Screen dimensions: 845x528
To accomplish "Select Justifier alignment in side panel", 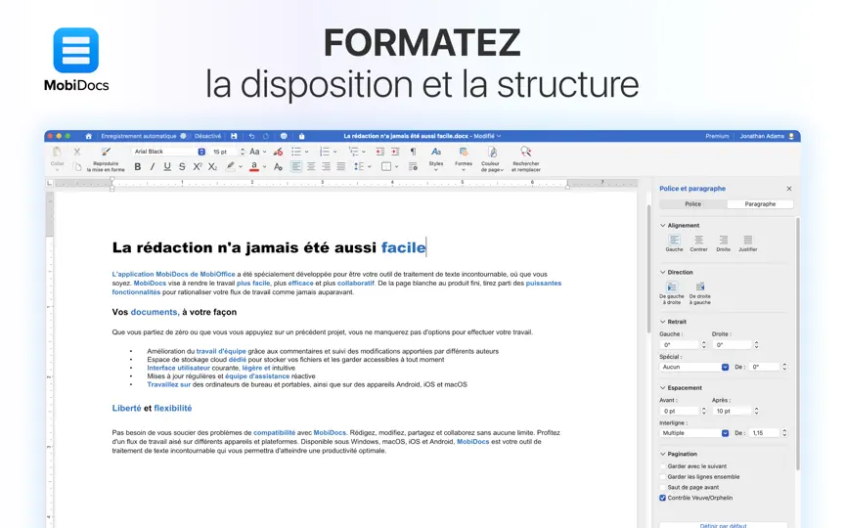I will 747,243.
